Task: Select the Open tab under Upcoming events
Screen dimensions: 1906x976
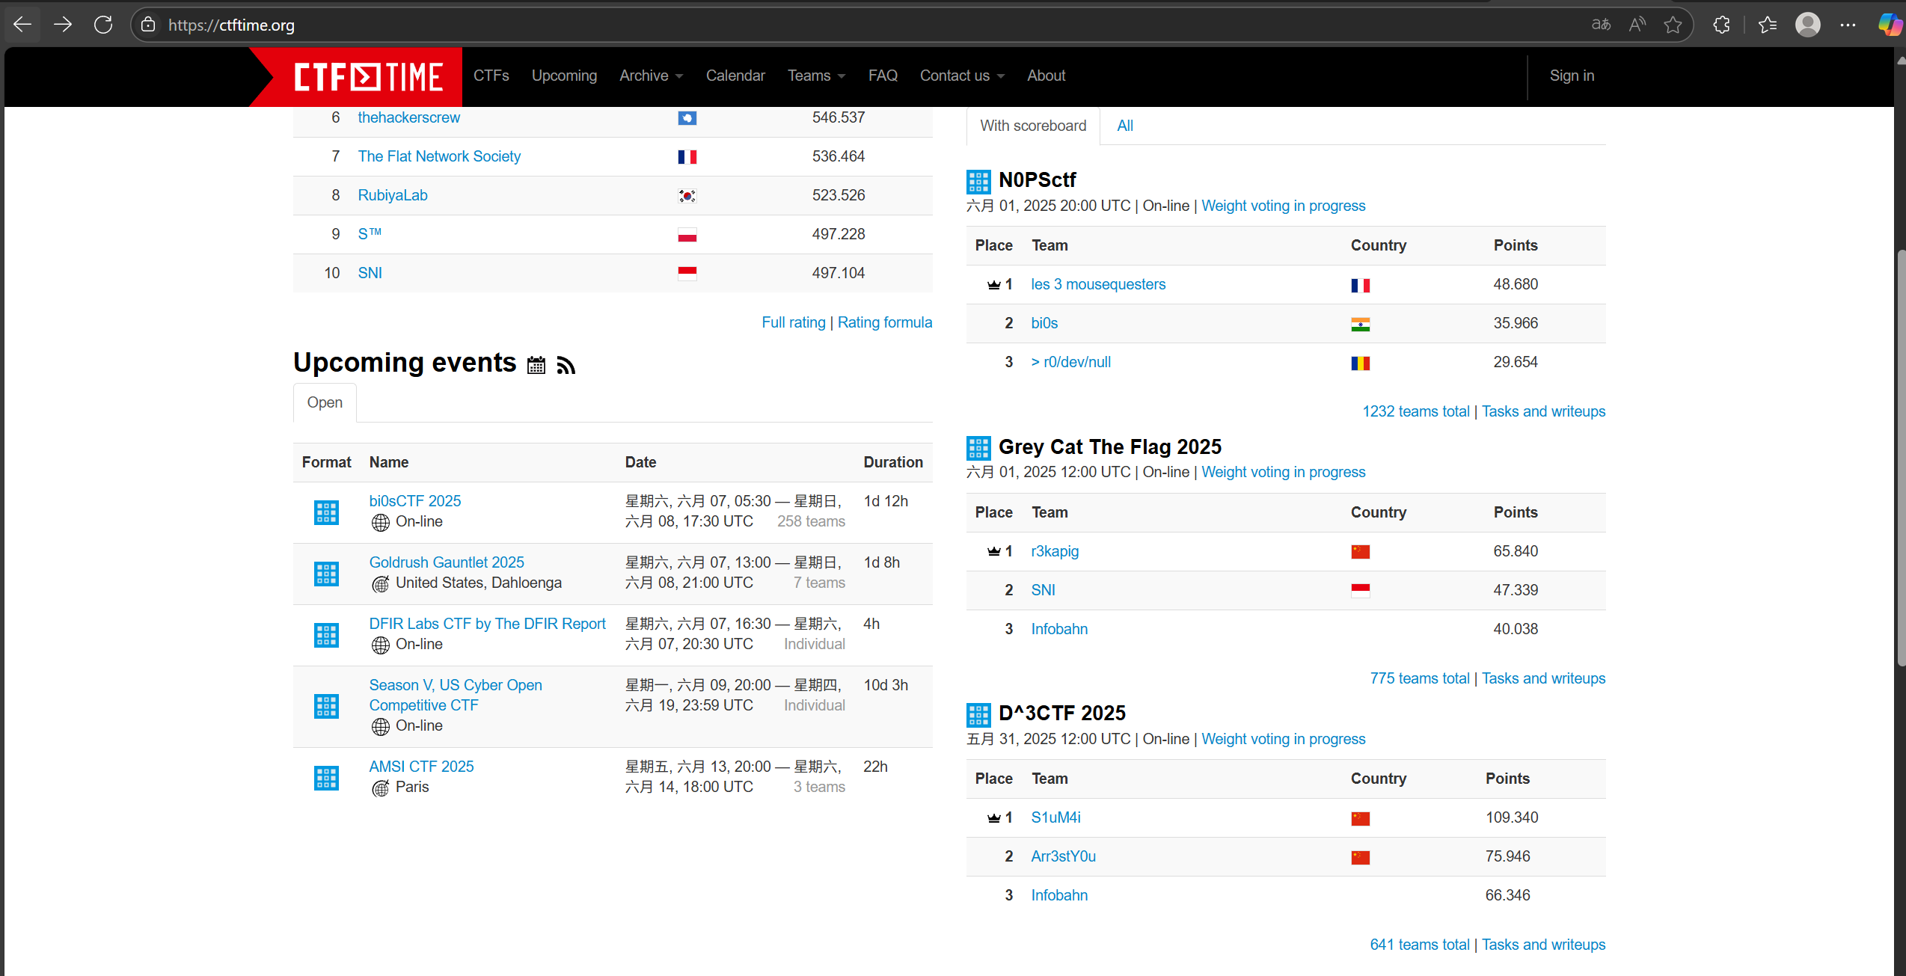Action: (325, 402)
